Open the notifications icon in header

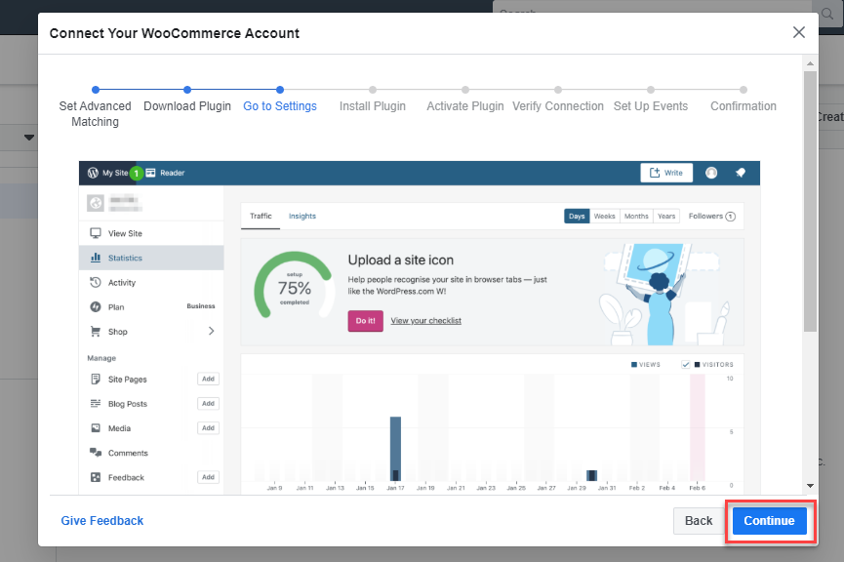(x=741, y=173)
